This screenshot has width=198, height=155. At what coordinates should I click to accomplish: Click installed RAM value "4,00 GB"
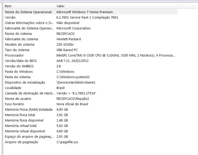click(62, 110)
